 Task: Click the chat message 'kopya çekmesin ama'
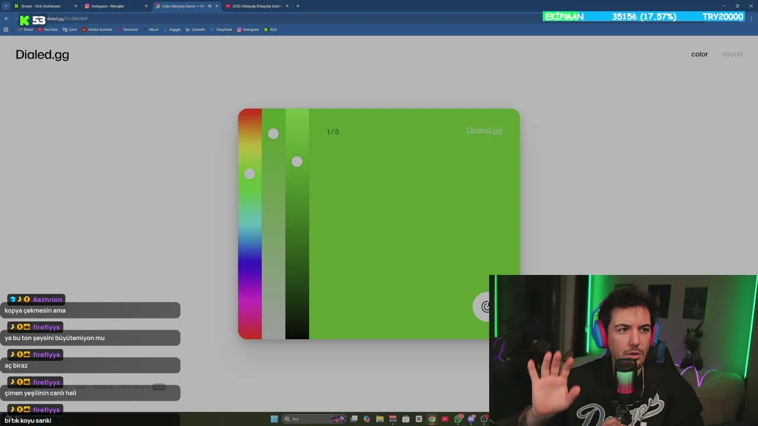coord(35,310)
